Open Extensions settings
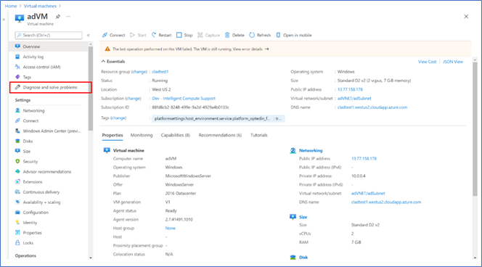Image resolution: width=482 pixels, height=267 pixels. [33, 182]
